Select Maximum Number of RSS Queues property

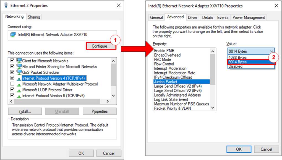182,104
